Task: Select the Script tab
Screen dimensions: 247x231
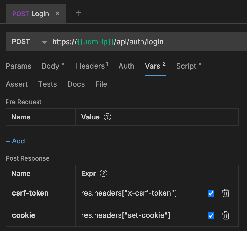Action: (186, 66)
